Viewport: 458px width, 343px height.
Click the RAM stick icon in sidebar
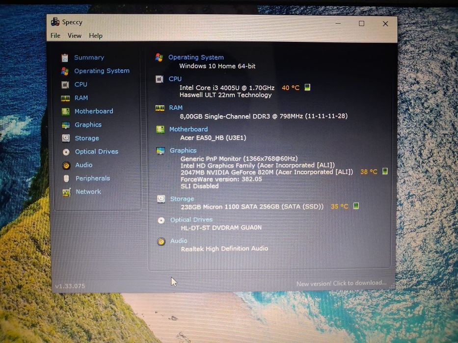[65, 98]
